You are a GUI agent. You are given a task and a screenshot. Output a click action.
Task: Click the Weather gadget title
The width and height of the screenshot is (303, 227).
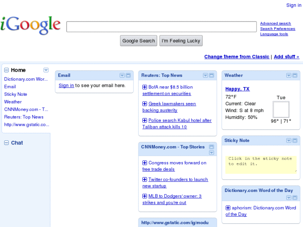[x=234, y=75]
